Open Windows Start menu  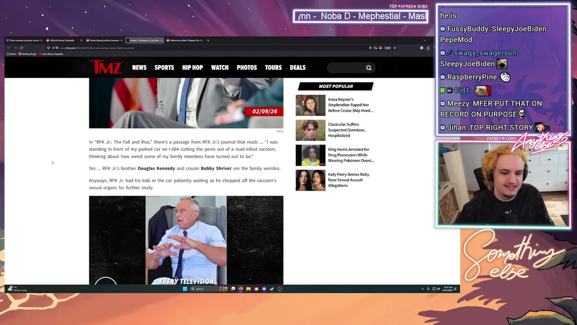point(185,289)
